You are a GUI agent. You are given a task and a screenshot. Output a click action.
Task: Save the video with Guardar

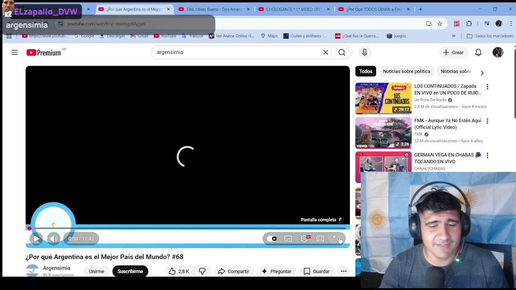(x=316, y=271)
